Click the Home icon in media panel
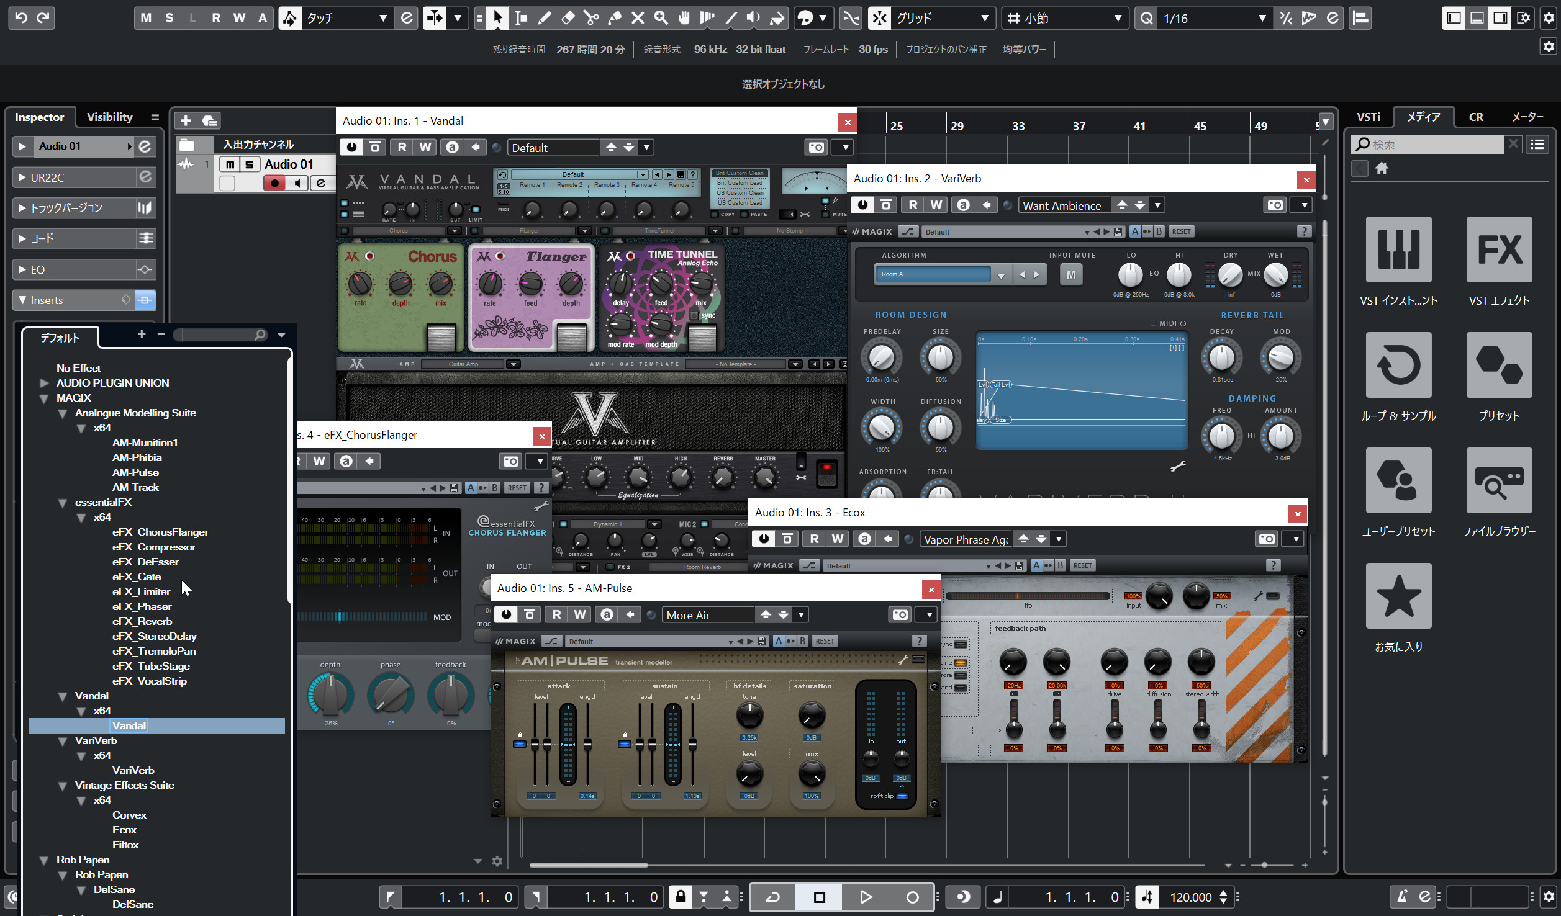Screen dimensions: 1561x916 coord(1382,168)
